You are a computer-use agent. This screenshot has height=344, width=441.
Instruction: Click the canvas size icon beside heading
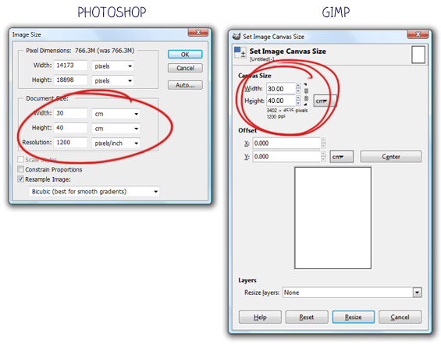(x=240, y=52)
